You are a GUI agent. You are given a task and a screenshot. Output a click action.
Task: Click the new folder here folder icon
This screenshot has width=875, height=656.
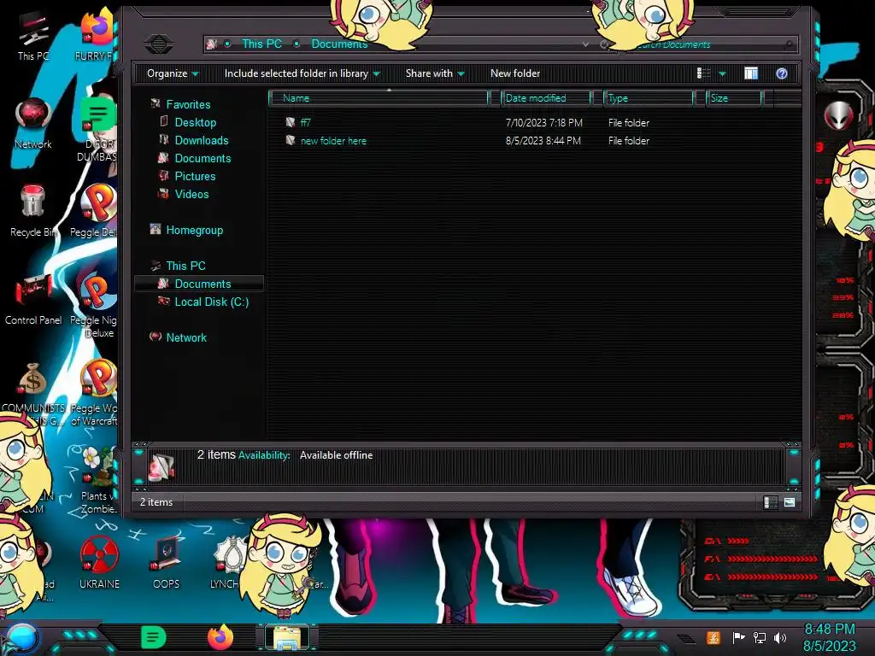point(291,140)
